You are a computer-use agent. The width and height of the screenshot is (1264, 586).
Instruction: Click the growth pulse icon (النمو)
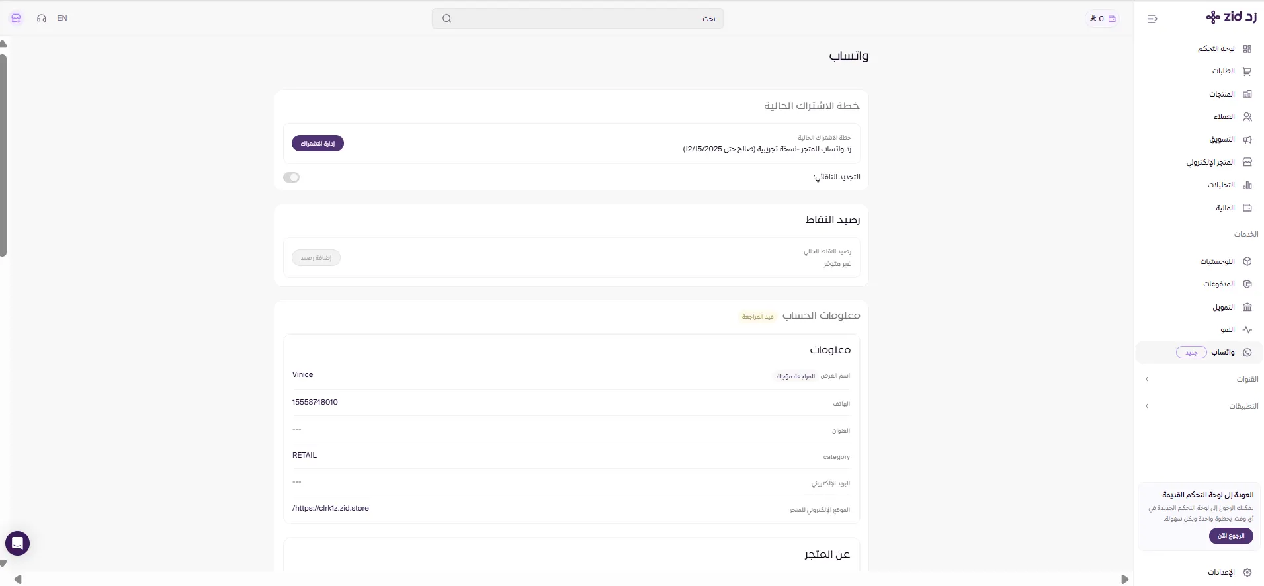click(x=1247, y=329)
